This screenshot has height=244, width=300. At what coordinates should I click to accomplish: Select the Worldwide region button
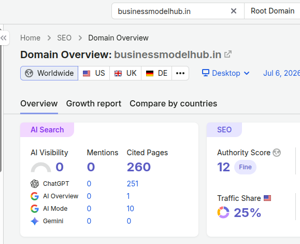pyautogui.click(x=49, y=73)
